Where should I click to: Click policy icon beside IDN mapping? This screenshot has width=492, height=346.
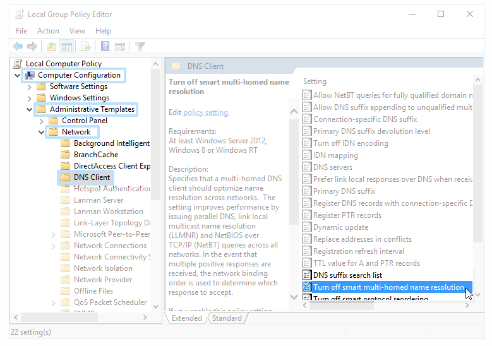click(306, 155)
